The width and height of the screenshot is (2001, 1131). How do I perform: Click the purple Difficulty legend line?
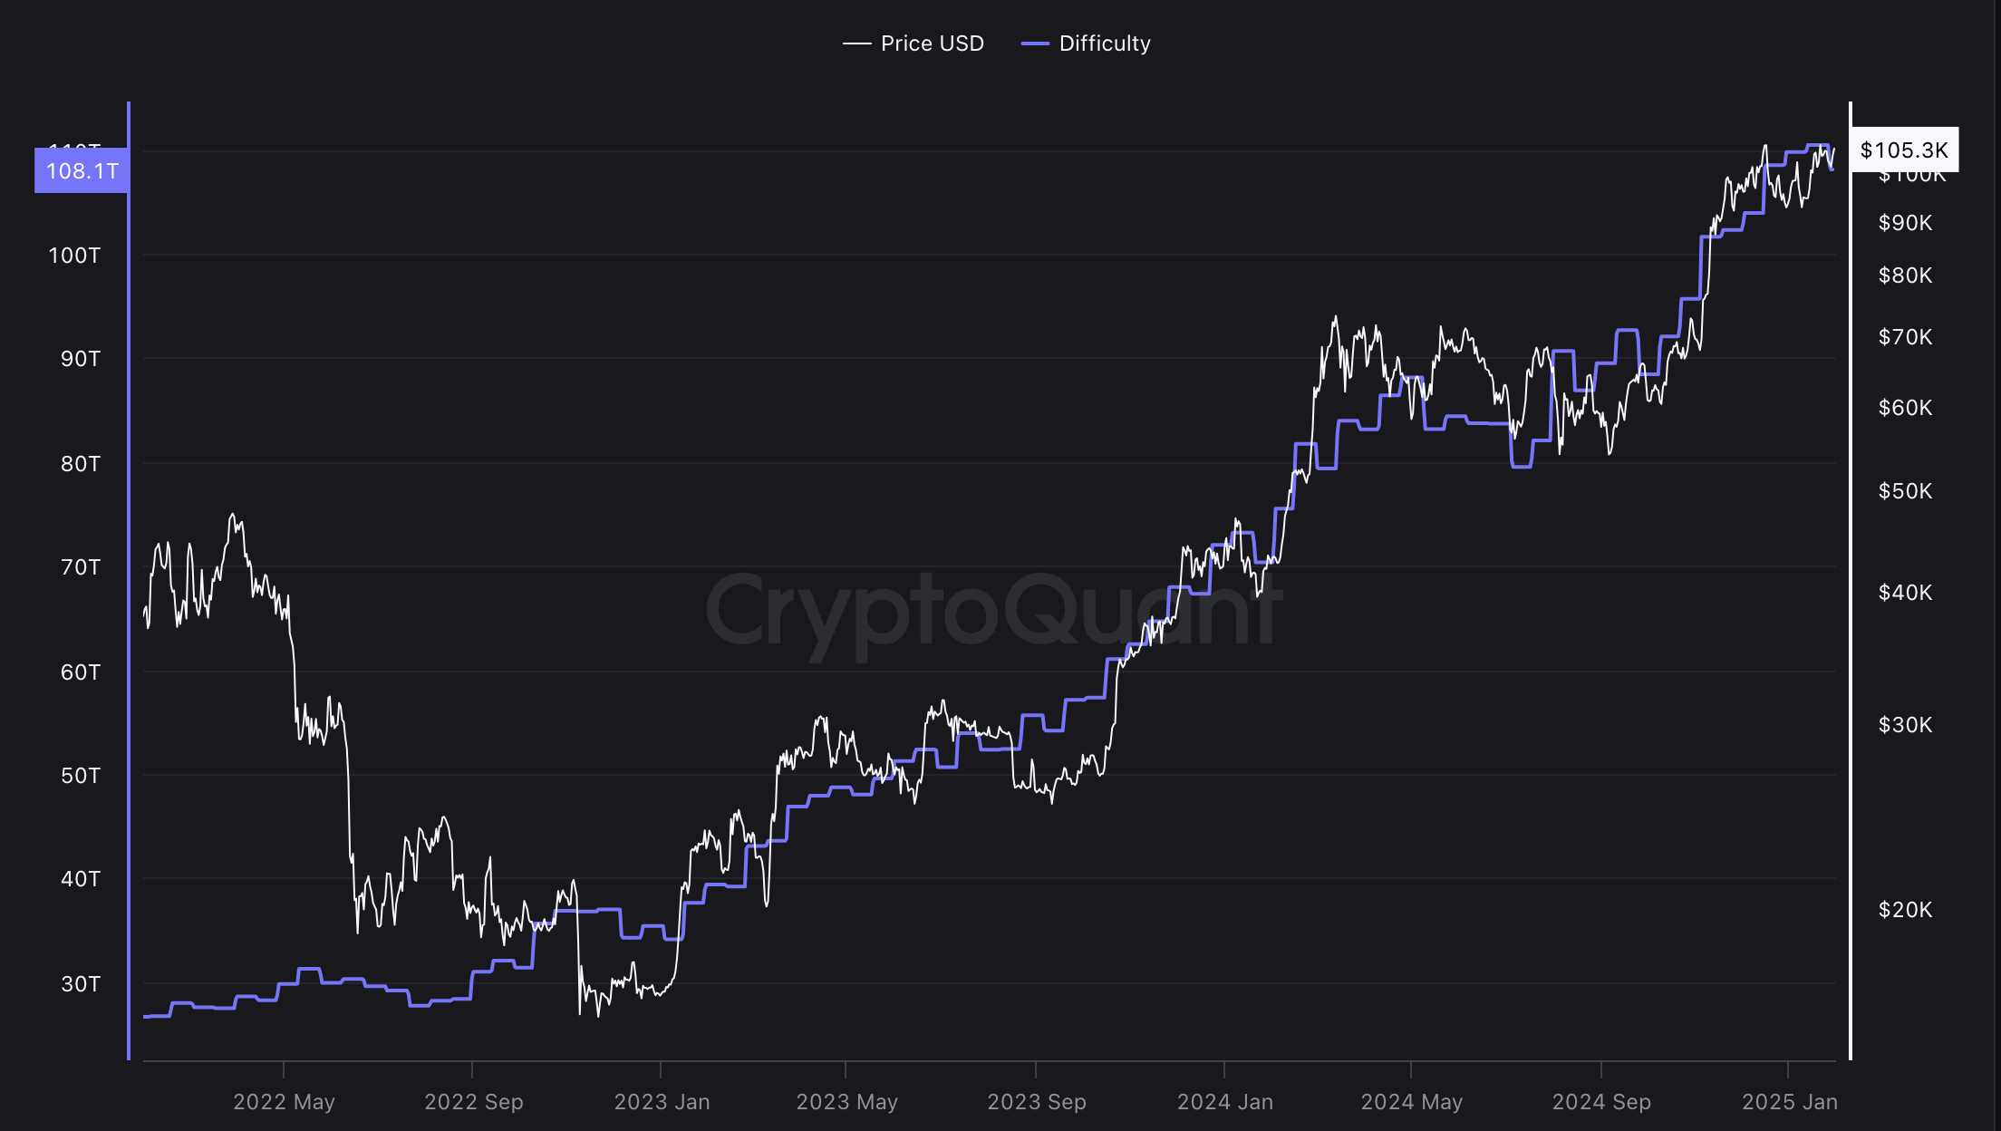pyautogui.click(x=1035, y=43)
